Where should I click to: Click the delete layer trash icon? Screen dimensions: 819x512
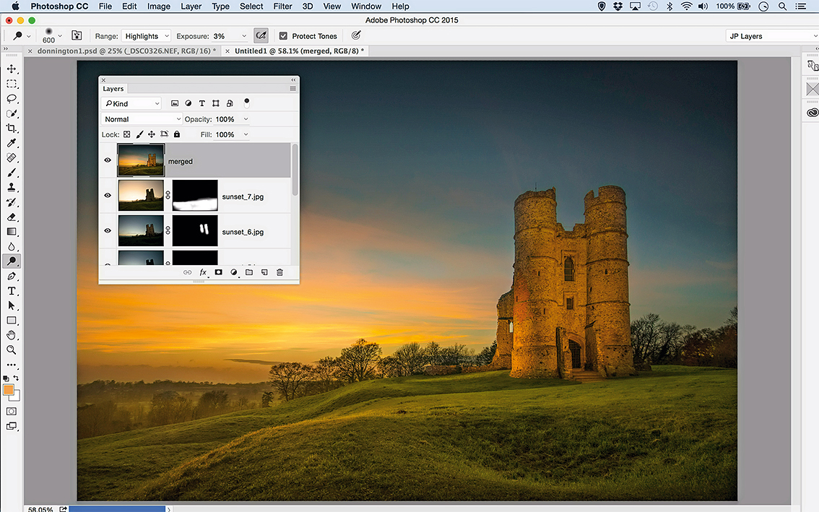tap(279, 272)
